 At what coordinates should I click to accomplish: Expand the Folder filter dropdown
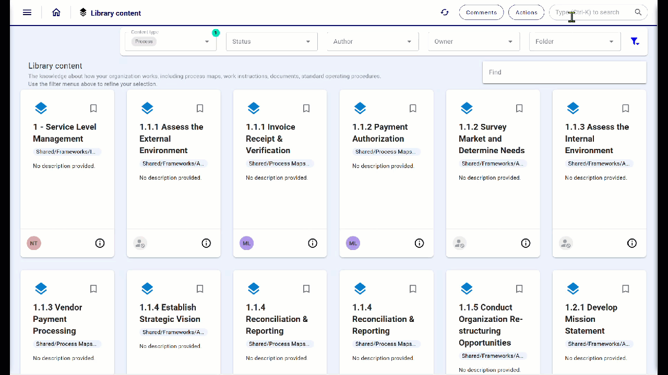(574, 42)
